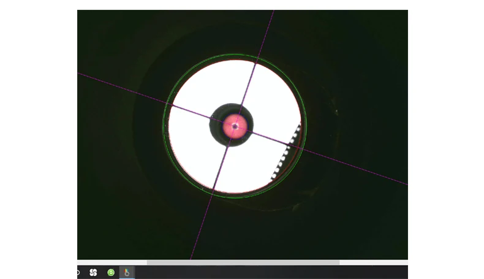Open the white pinwheel app in taskbar

click(93, 272)
